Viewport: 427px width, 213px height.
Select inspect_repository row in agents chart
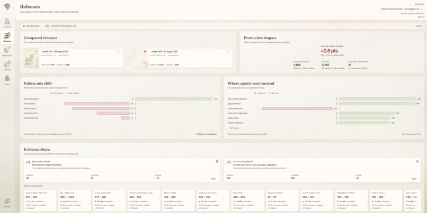click(x=324, y=123)
